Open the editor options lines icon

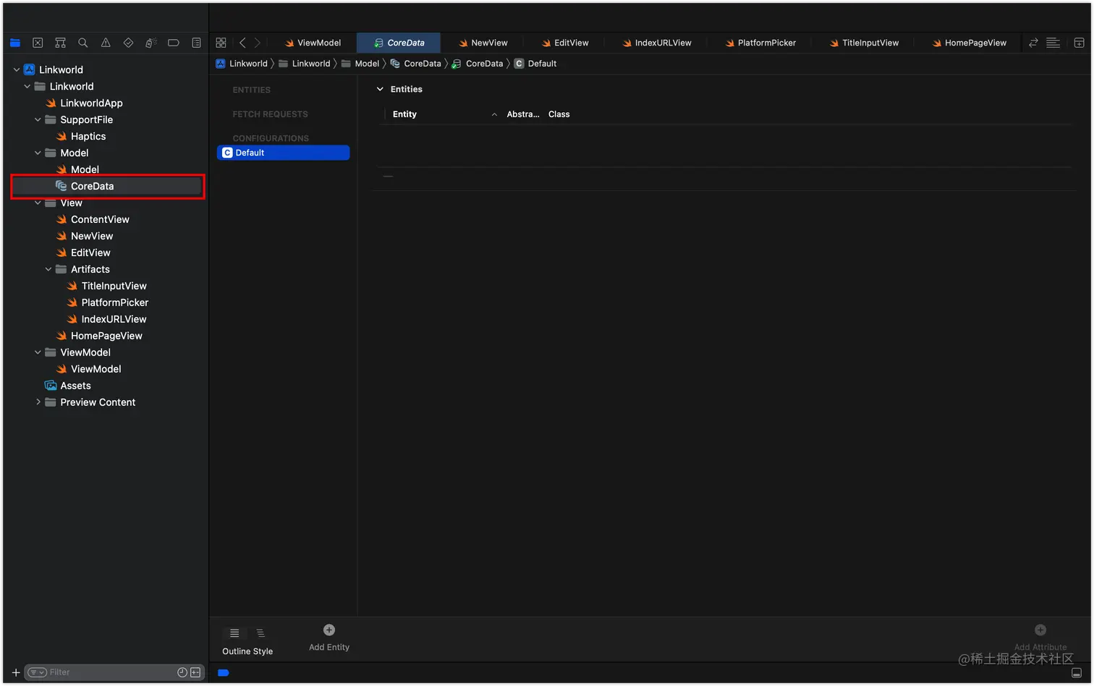[x=1053, y=43]
